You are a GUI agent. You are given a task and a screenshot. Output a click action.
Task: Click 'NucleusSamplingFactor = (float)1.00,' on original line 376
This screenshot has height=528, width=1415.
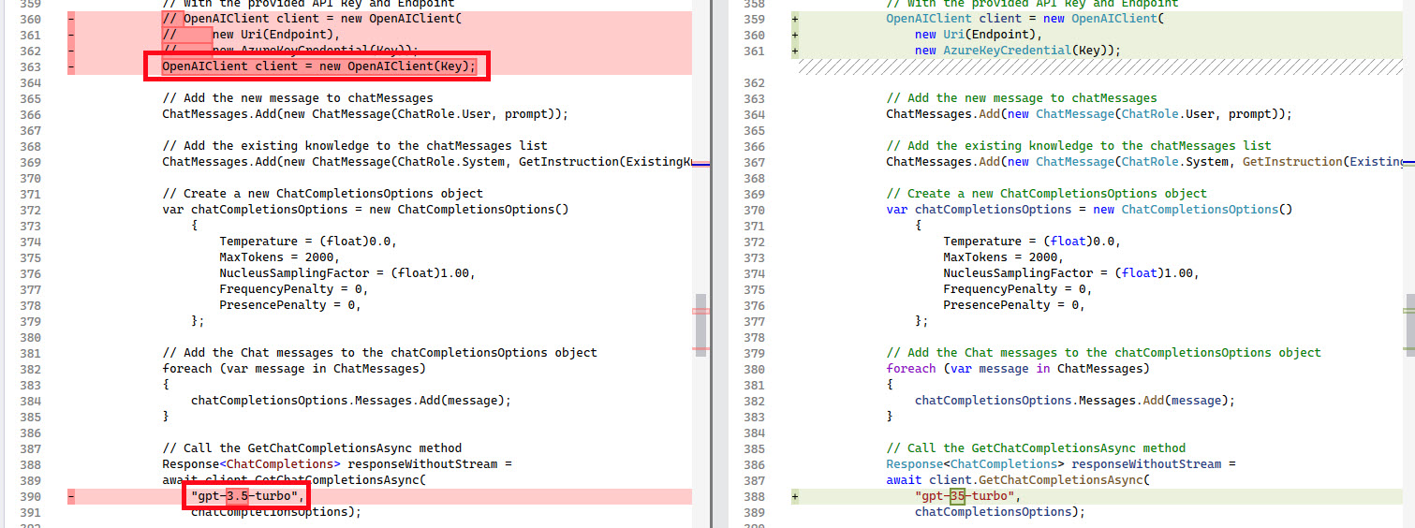click(x=347, y=273)
